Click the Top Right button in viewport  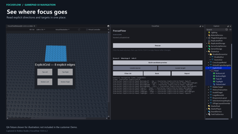point(65,72)
